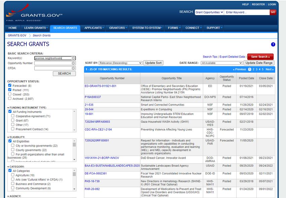Click the Previous results page link
Screen dimensions: 286x198
(240, 69)
